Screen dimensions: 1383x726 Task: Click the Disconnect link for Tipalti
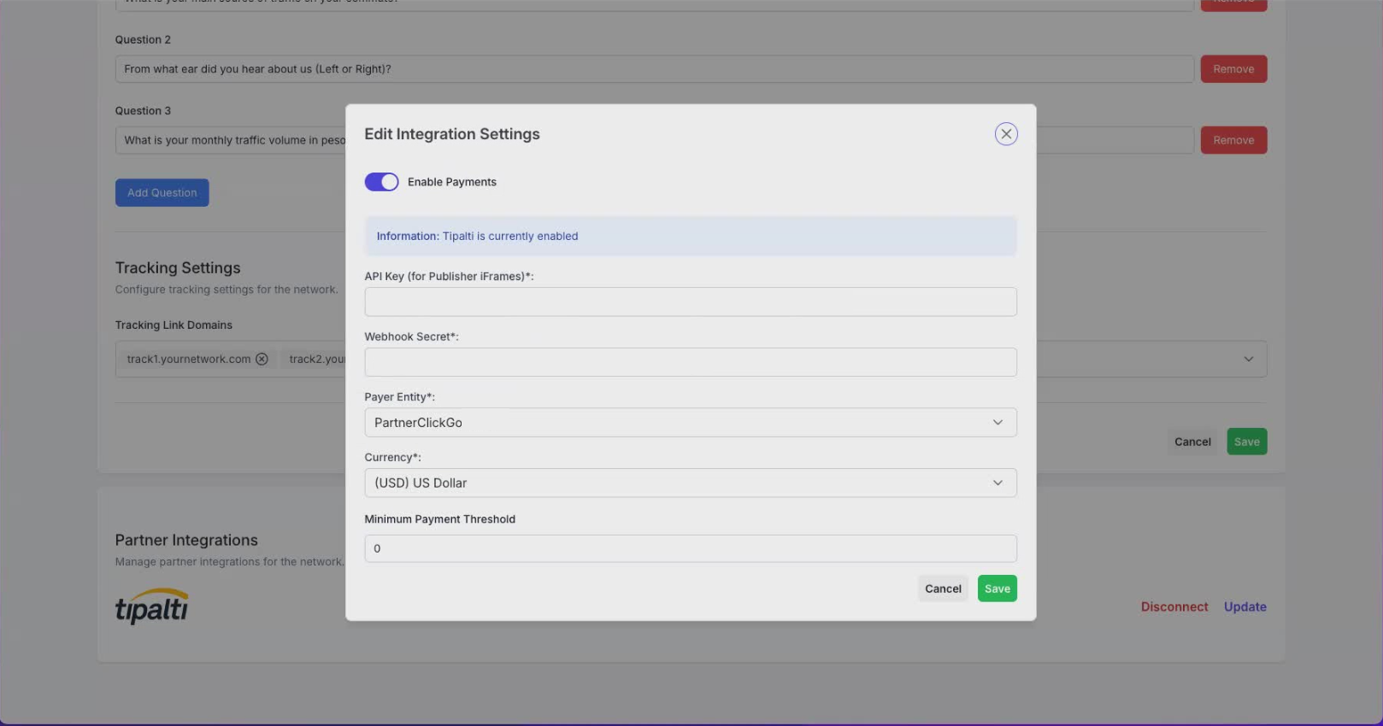[1174, 606]
